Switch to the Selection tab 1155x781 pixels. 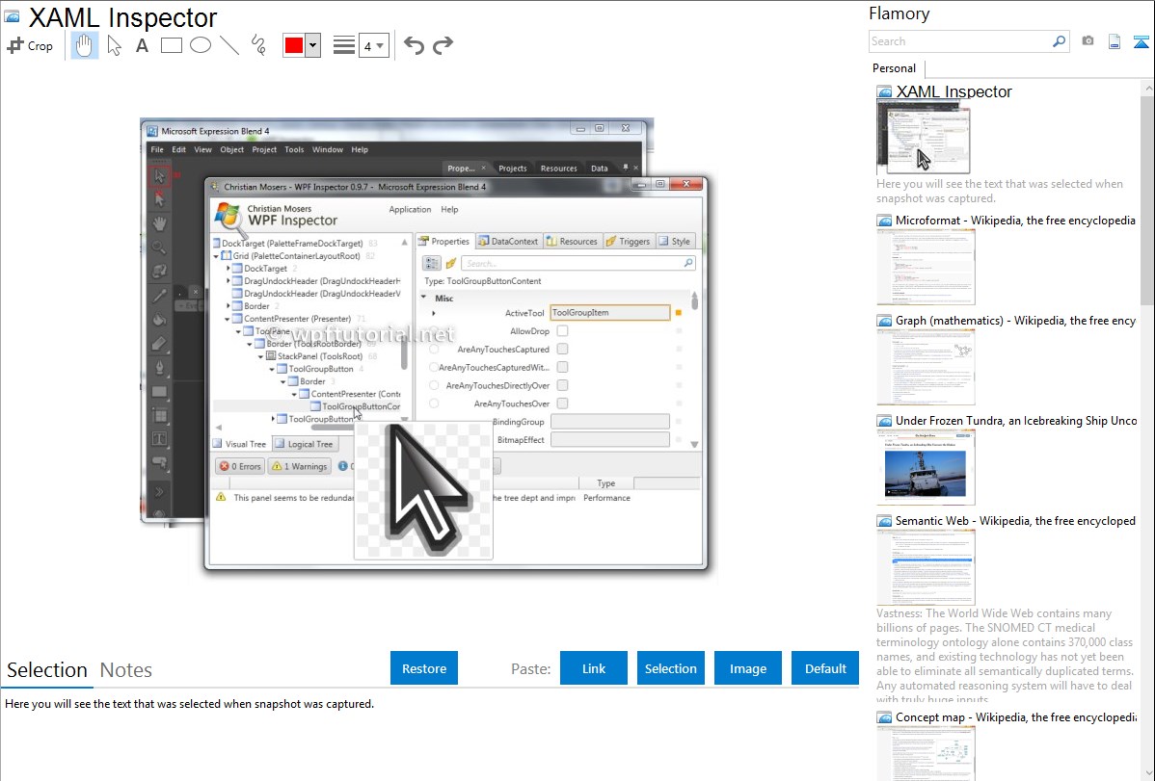pos(47,670)
